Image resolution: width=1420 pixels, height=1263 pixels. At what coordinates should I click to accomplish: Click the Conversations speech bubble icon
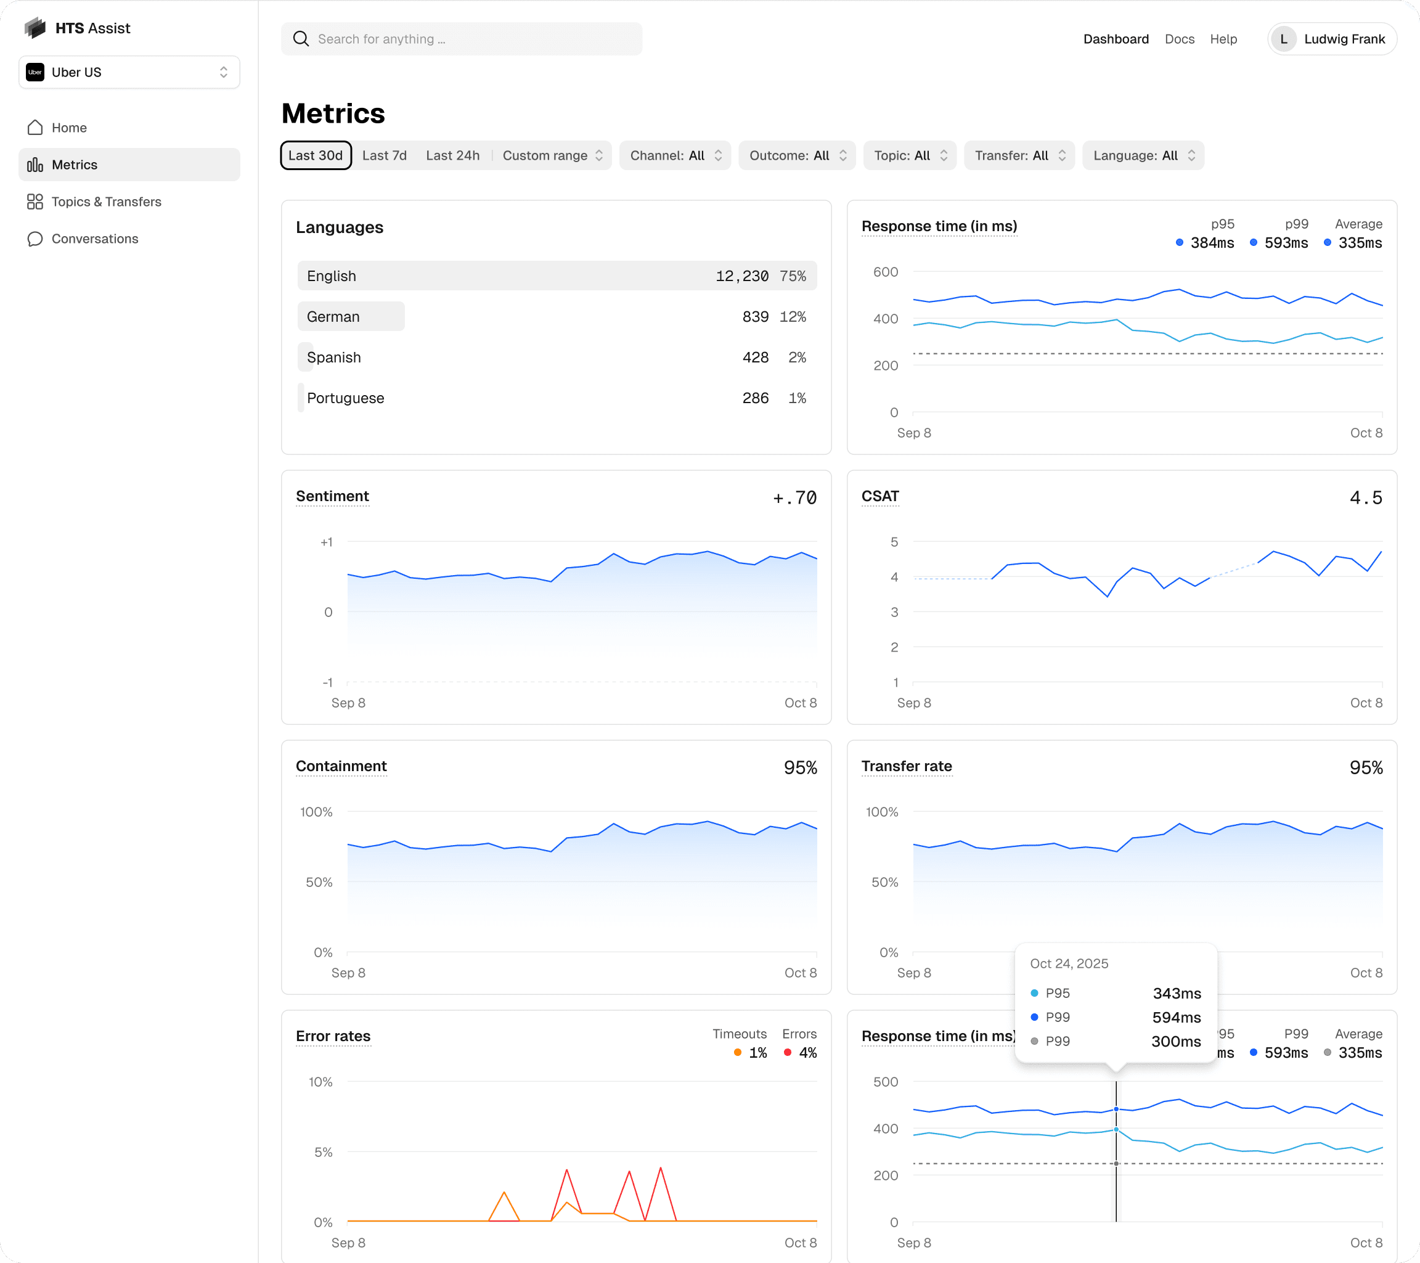(x=35, y=239)
